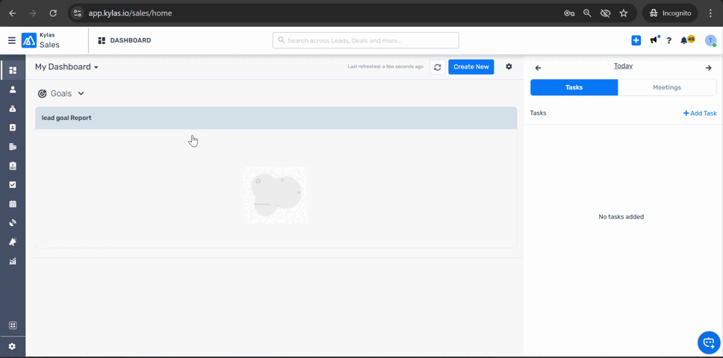Open the lead goal Report card header
The width and height of the screenshot is (723, 358).
[276, 118]
